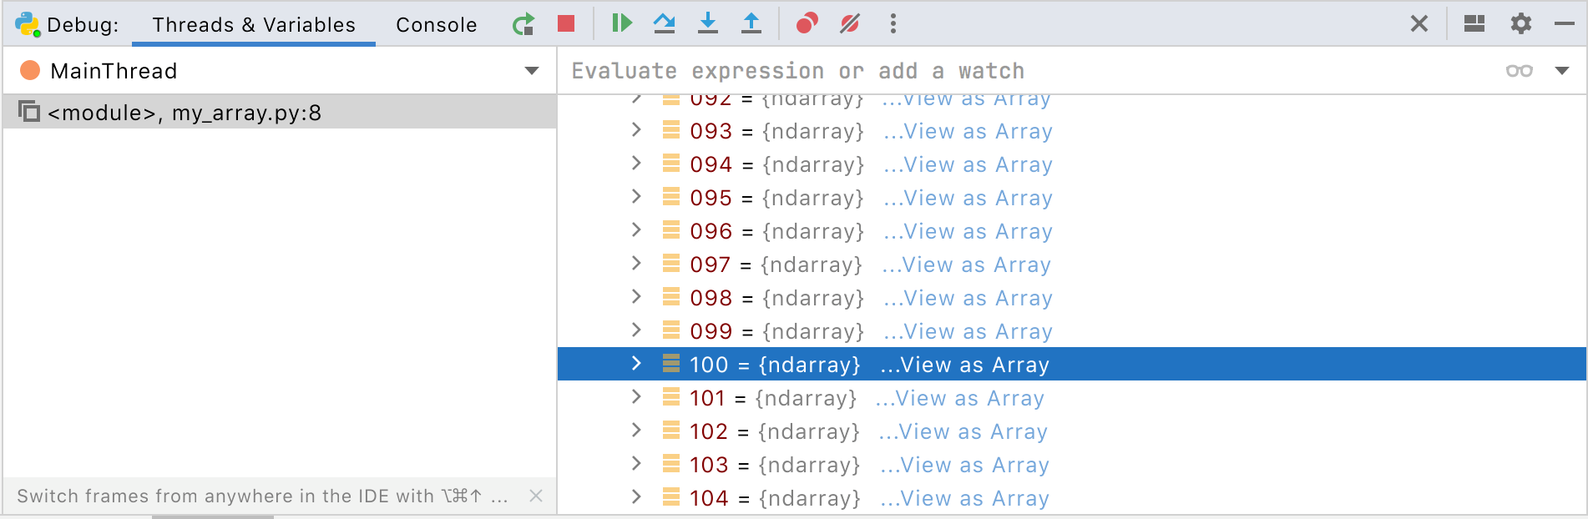Viewport: 1588px width, 519px height.
Task: Click View as Array for 099
Action: [x=968, y=331]
